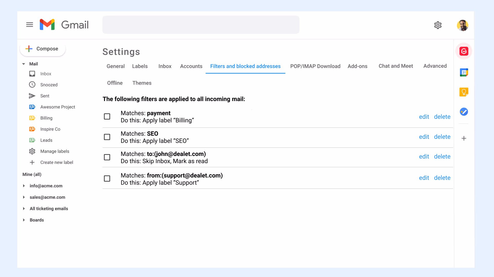Open the POP/IMAP Download tab
Screen dimensions: 494x277
(315, 66)
